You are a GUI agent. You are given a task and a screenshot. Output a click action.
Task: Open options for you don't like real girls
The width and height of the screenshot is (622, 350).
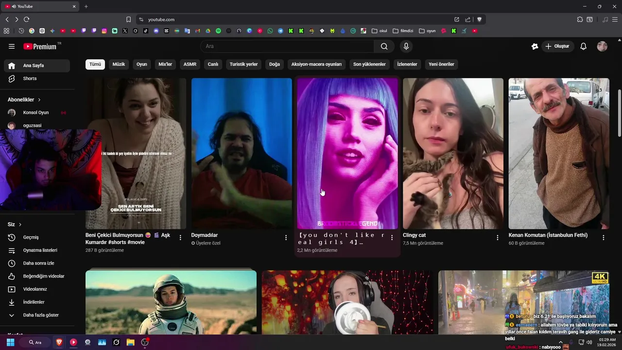coord(392,238)
